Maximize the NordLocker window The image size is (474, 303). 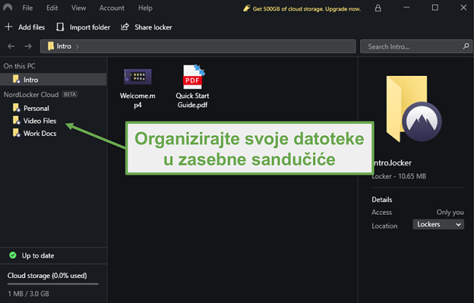[x=435, y=7]
